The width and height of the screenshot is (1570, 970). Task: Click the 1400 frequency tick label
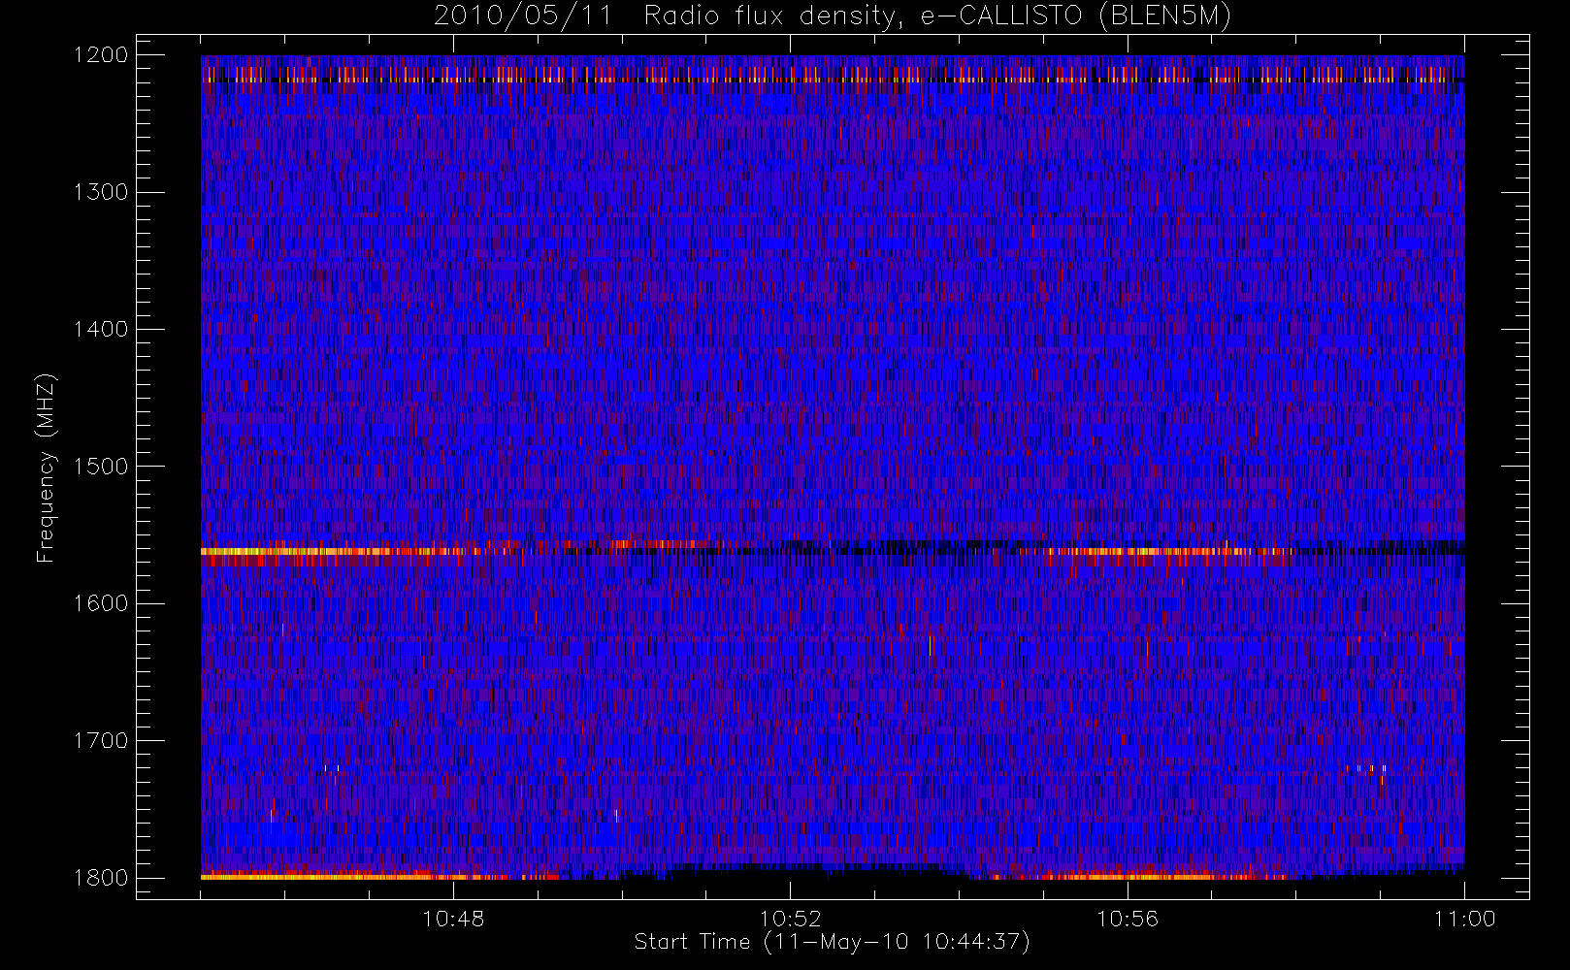[101, 329]
